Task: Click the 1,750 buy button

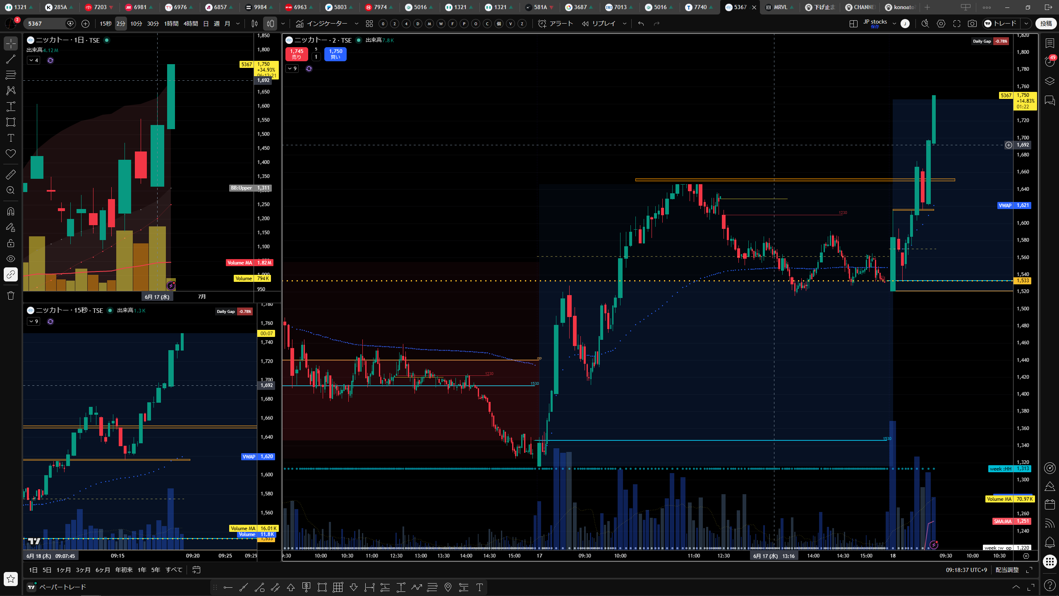Action: pyautogui.click(x=335, y=54)
